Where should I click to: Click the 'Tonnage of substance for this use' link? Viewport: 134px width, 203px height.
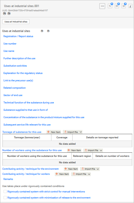[22, 132]
